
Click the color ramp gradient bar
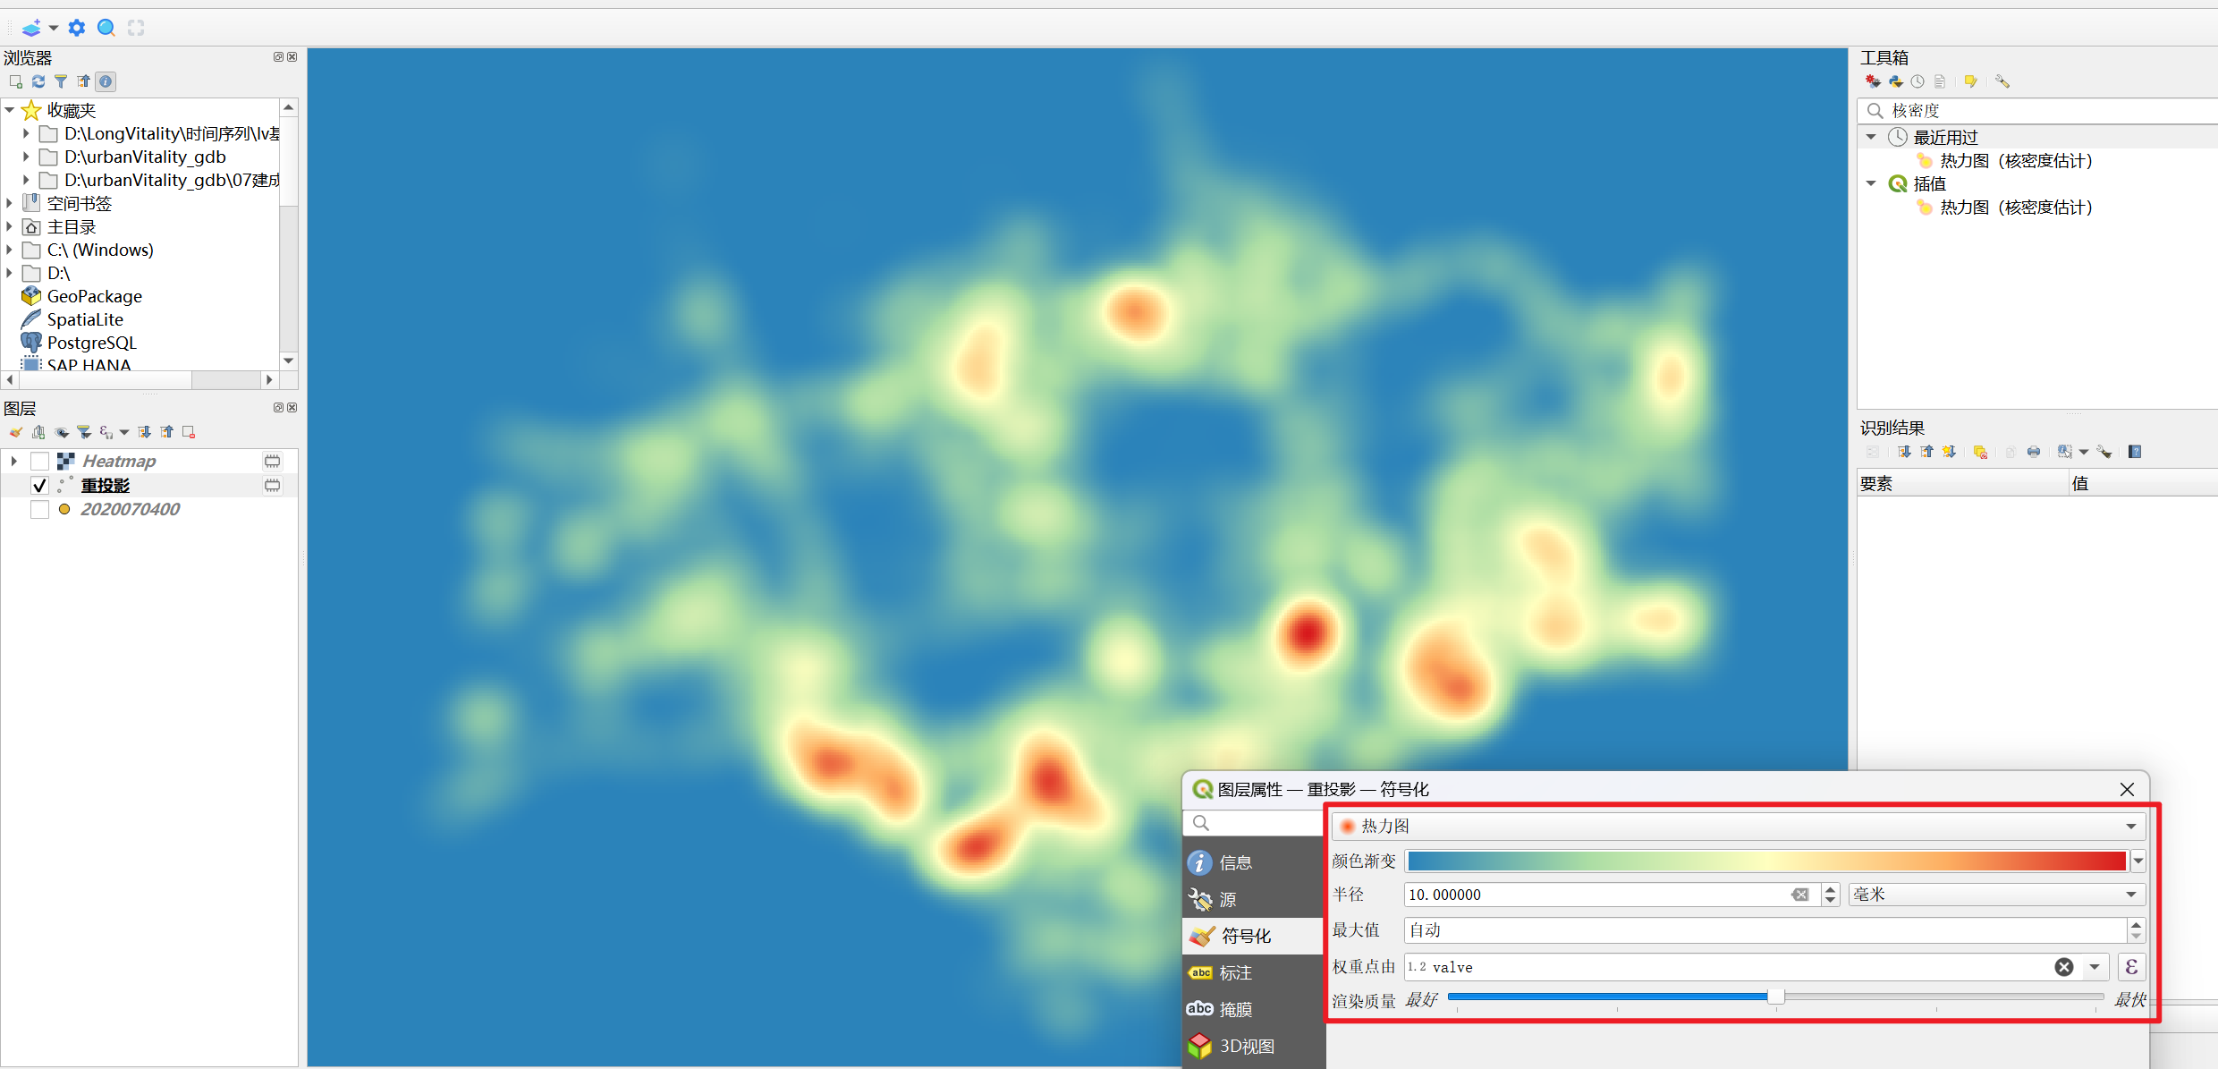(1765, 861)
